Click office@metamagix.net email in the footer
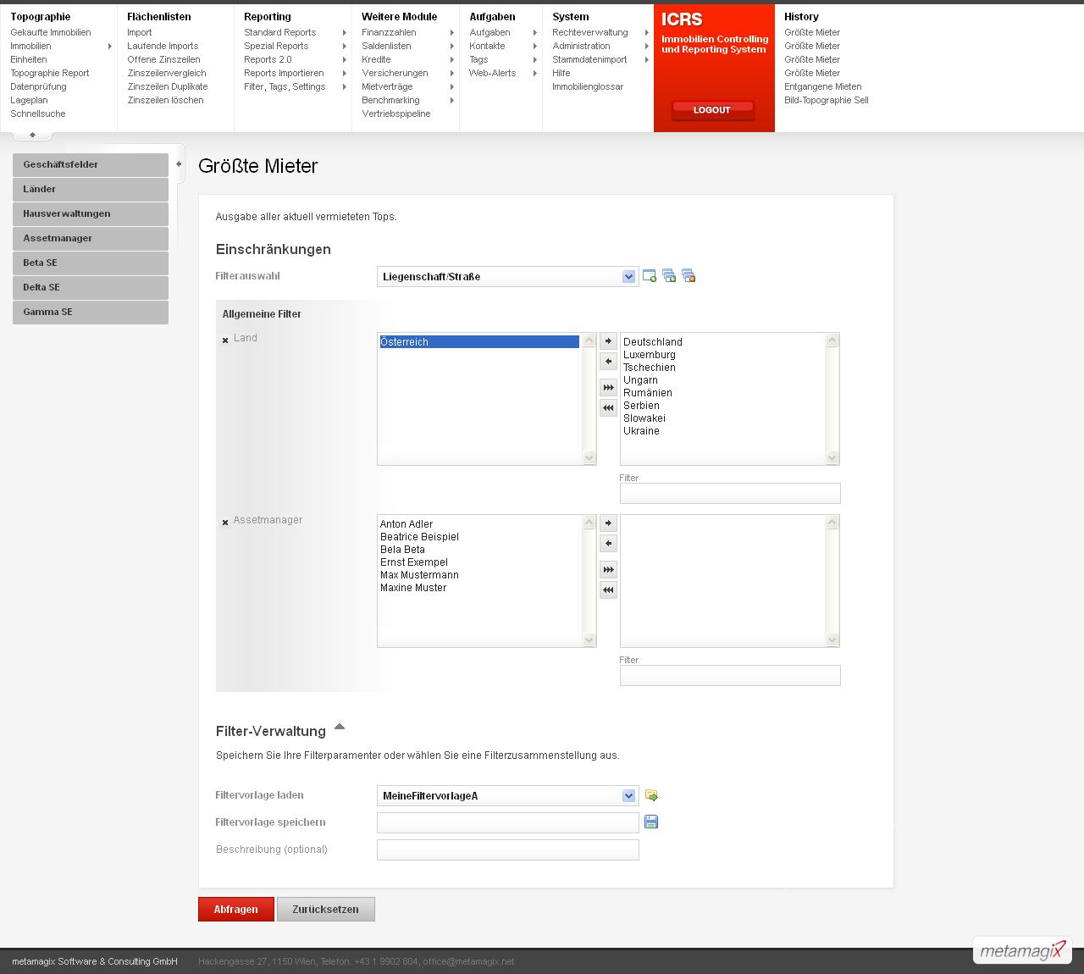The image size is (1084, 974). [468, 961]
